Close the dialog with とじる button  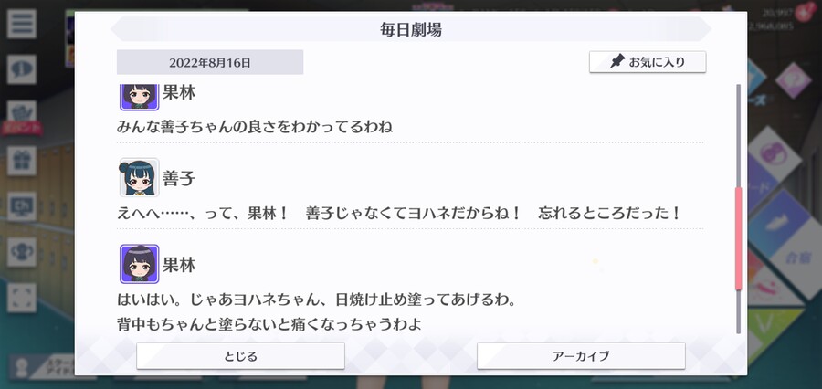(x=240, y=356)
